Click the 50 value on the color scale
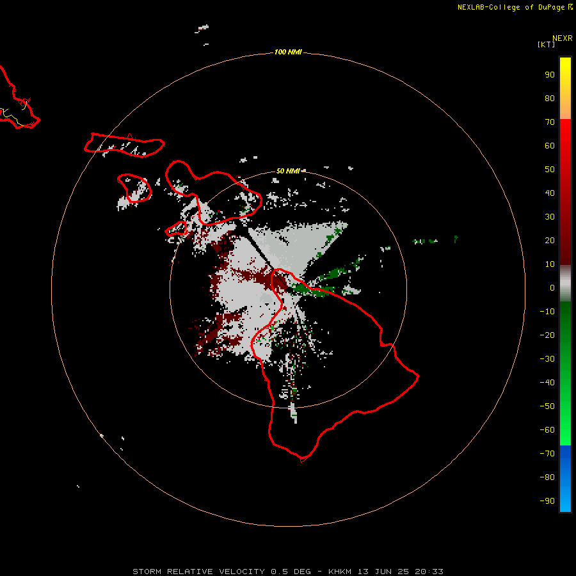576x576 pixels. pyautogui.click(x=550, y=170)
